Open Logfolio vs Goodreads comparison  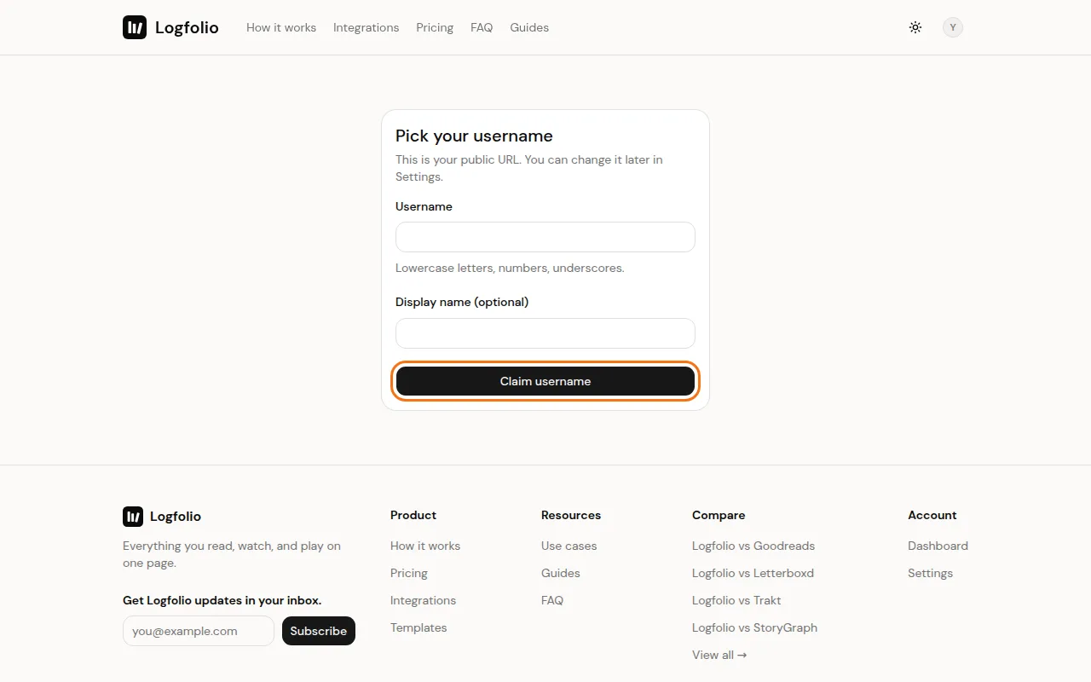point(753,546)
